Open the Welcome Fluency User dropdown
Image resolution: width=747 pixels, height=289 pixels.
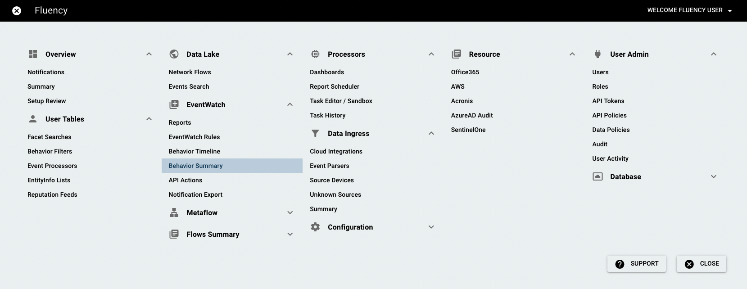pyautogui.click(x=689, y=10)
